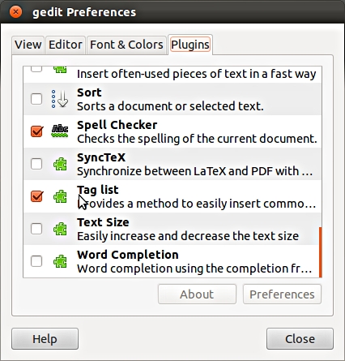Screen dimensions: 345x361
Task: Enable the Word Completion plugin checkbox
Action: pos(36,261)
